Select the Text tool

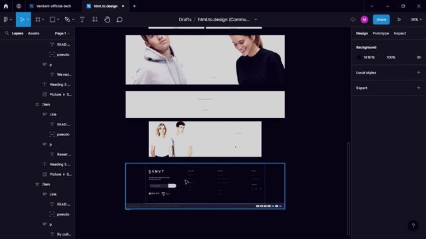pyautogui.click(x=82, y=19)
